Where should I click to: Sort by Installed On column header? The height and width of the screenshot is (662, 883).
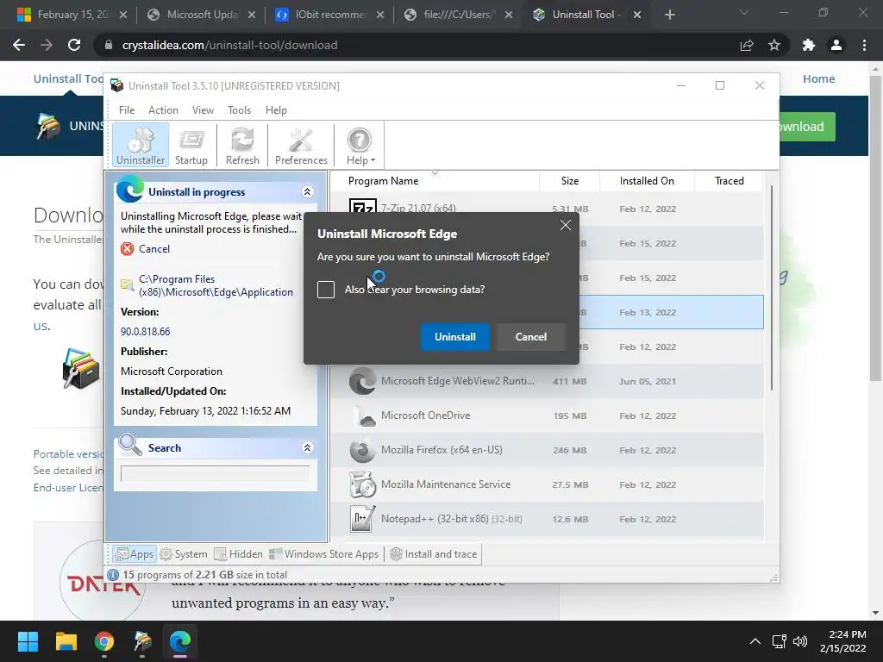pyautogui.click(x=647, y=181)
